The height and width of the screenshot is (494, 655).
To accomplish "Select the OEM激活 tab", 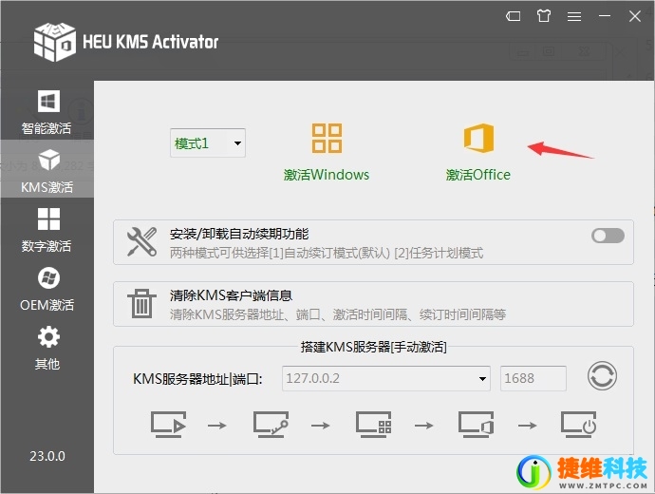I will click(x=47, y=289).
